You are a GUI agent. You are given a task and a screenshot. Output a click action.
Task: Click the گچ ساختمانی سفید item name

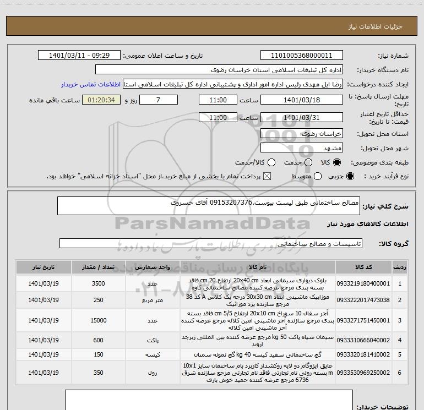point(258,354)
